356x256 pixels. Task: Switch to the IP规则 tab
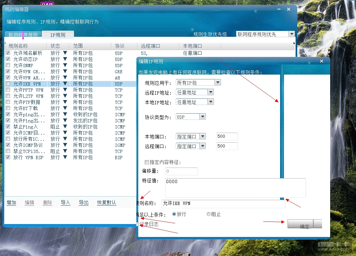point(58,35)
